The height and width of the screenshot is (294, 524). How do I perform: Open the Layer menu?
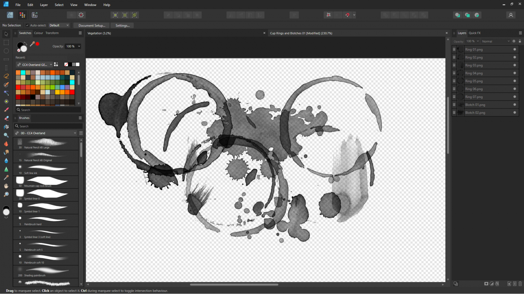pos(44,5)
